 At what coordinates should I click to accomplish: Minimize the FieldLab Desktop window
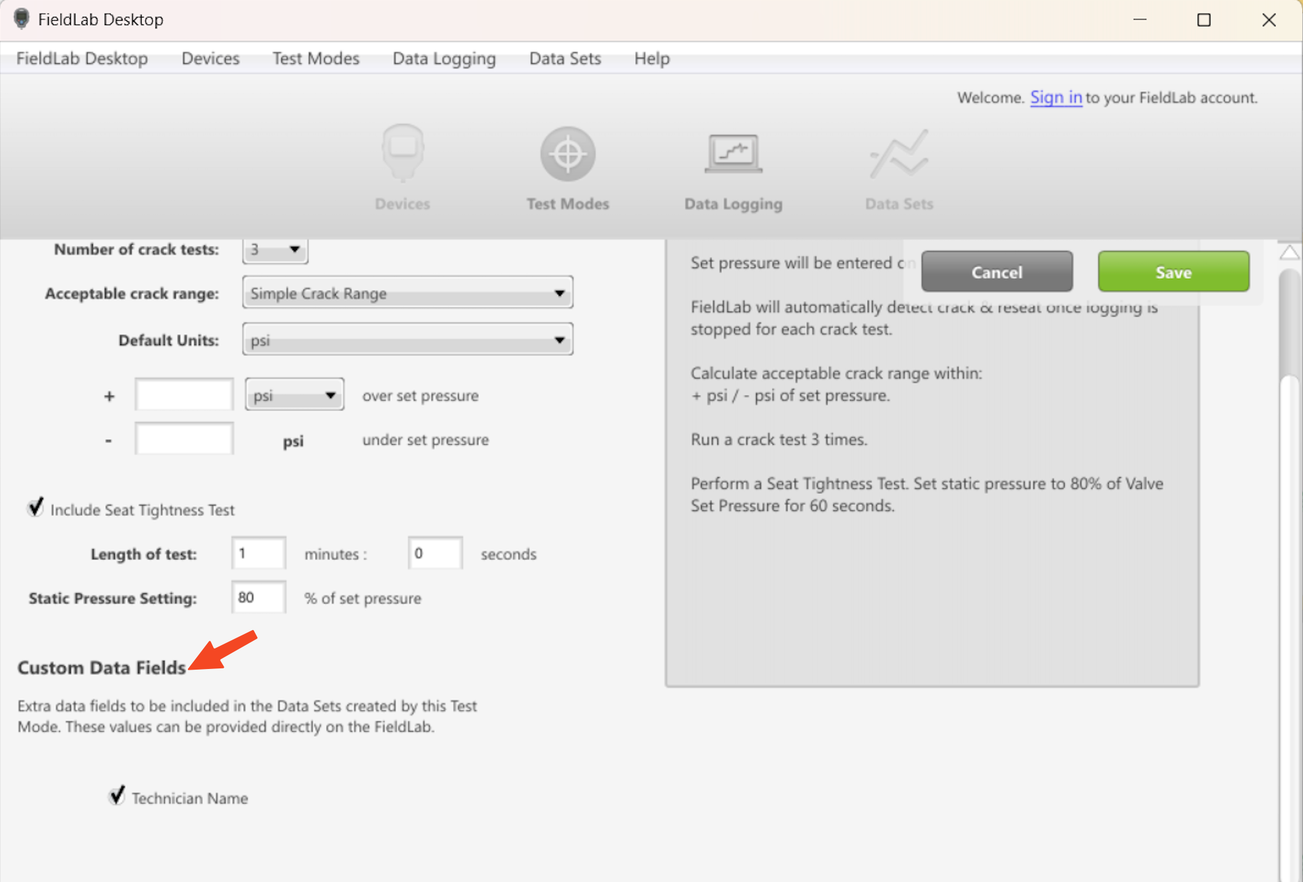(1139, 19)
